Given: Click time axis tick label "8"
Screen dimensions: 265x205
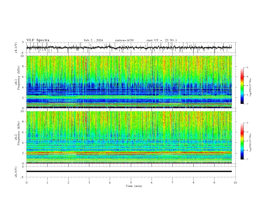Looking at the screenshot, I should click(x=193, y=183).
